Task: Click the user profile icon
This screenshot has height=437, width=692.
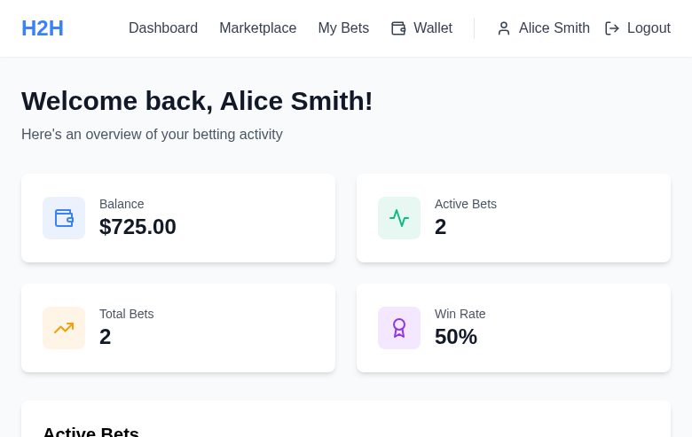Action: [x=504, y=28]
